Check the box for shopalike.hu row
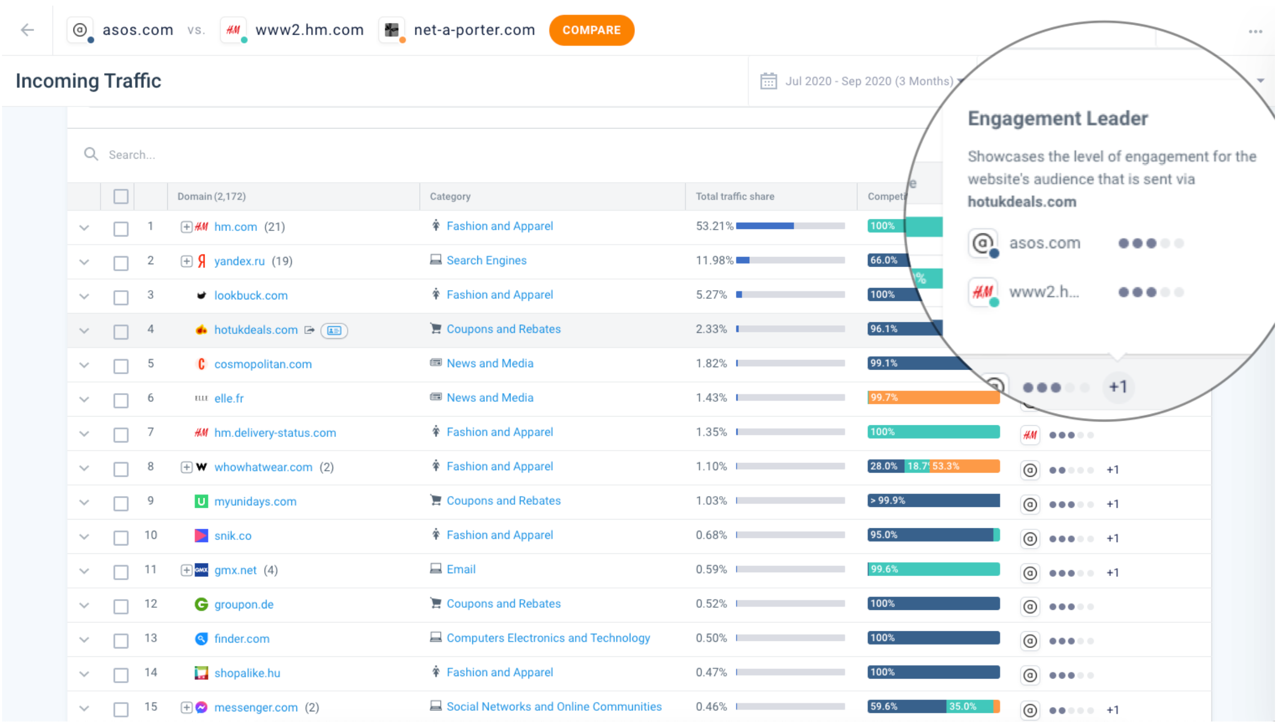 121,675
